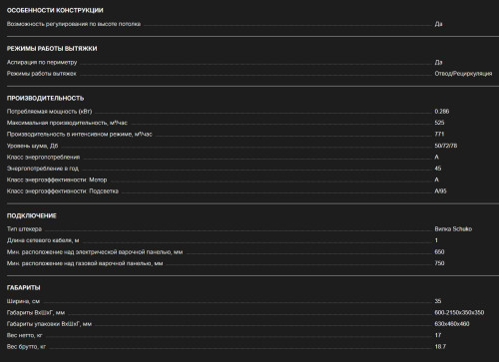
Task: Select the 0.286 power value
Action: [442, 112]
